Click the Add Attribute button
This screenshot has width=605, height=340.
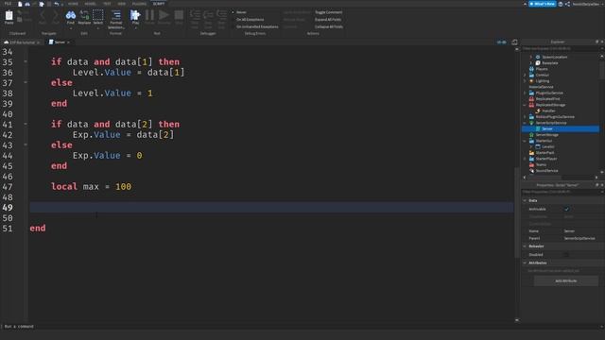566,281
